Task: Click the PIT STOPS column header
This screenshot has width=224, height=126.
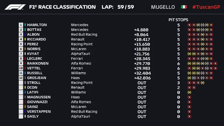Action: coord(178,20)
